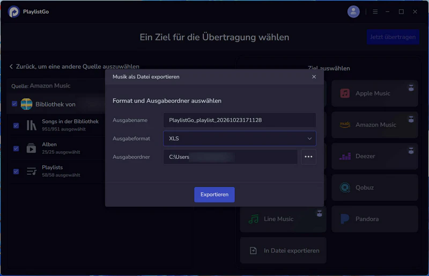
Task: Click the Alben album icon
Action: pos(31,148)
